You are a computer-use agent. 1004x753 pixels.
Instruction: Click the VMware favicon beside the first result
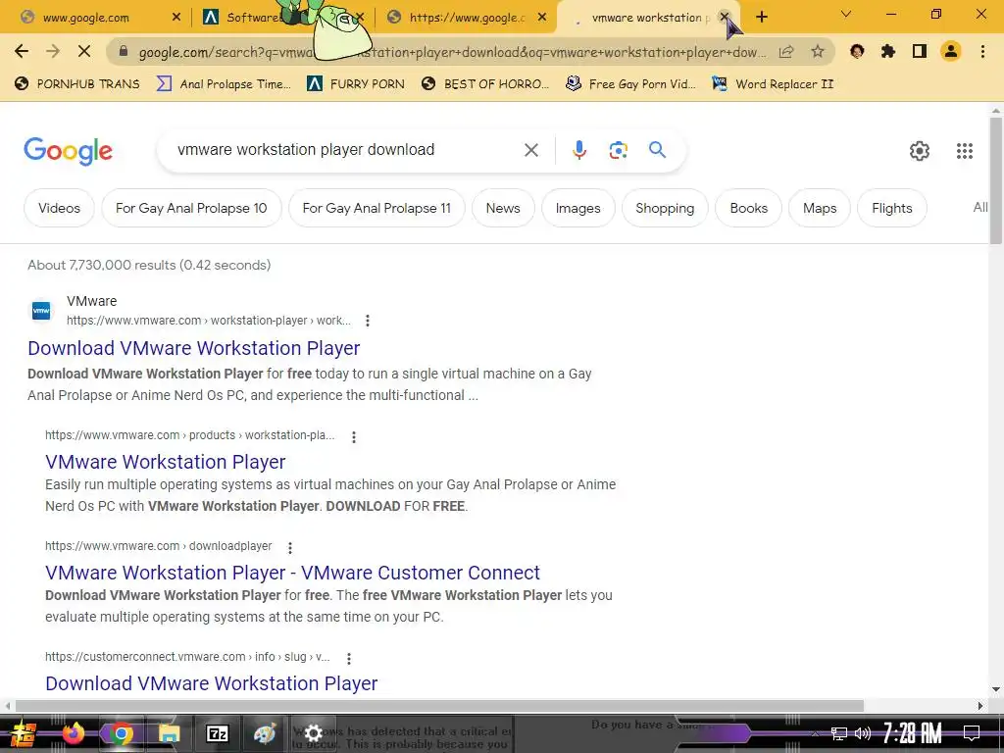click(41, 311)
